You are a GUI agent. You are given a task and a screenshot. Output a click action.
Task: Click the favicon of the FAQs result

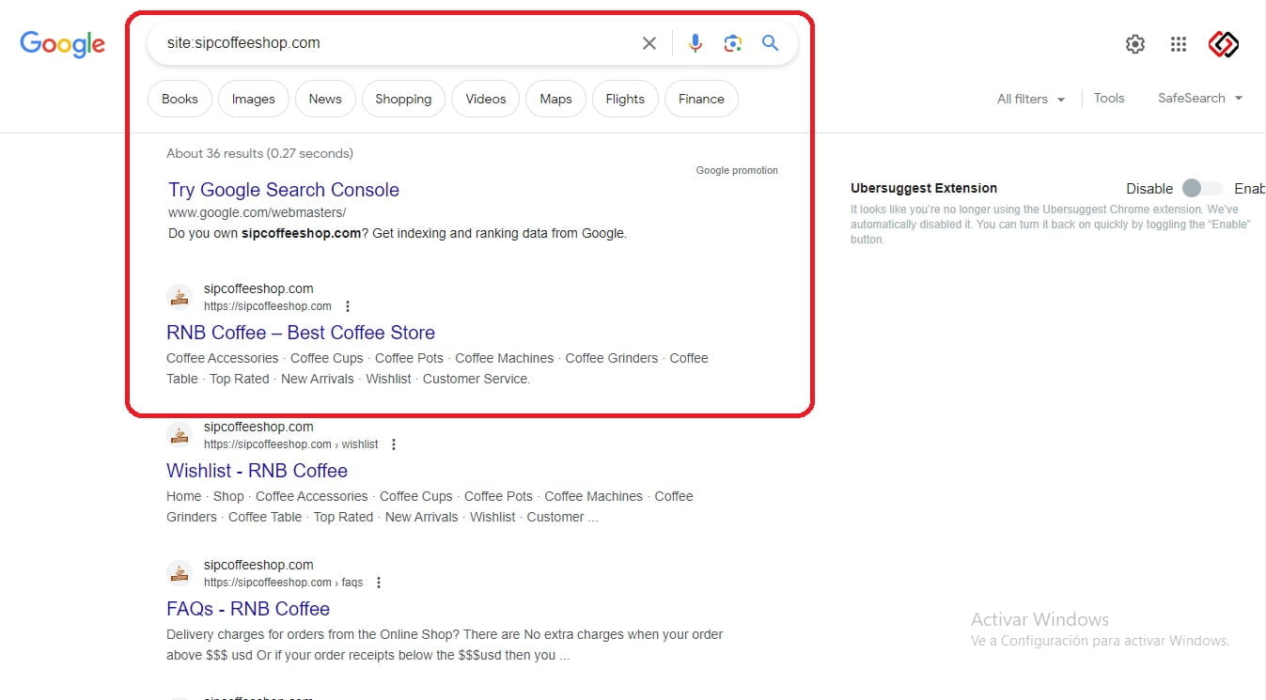click(180, 573)
